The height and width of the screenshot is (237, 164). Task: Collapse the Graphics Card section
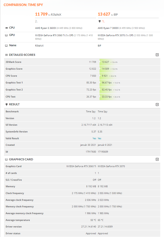coord(157,159)
